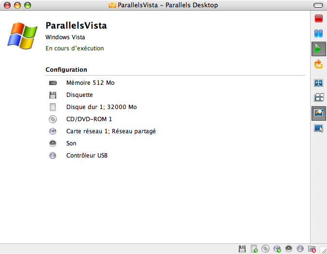Close the window with red button

tap(7, 5)
